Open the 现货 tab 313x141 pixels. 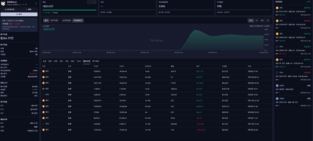(50, 61)
